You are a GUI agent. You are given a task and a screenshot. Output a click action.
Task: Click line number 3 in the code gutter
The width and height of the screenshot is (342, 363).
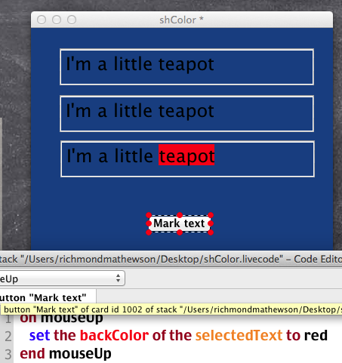point(8,354)
